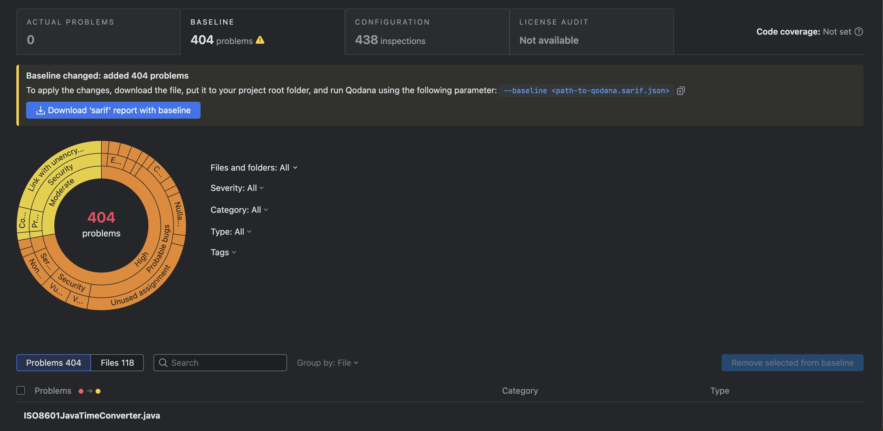Open the Severity filter dropdown
Screen dimensions: 883x431
click(237, 188)
